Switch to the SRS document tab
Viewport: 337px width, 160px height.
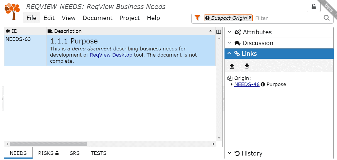75,153
